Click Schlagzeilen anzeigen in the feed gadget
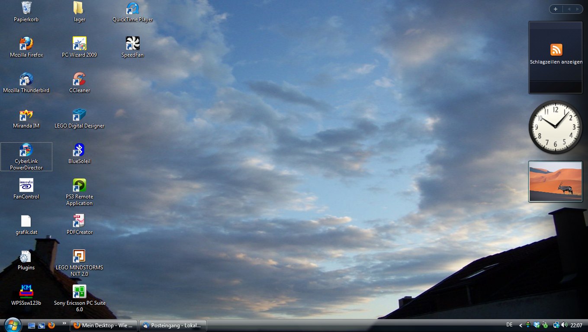The image size is (588, 332). tap(556, 62)
